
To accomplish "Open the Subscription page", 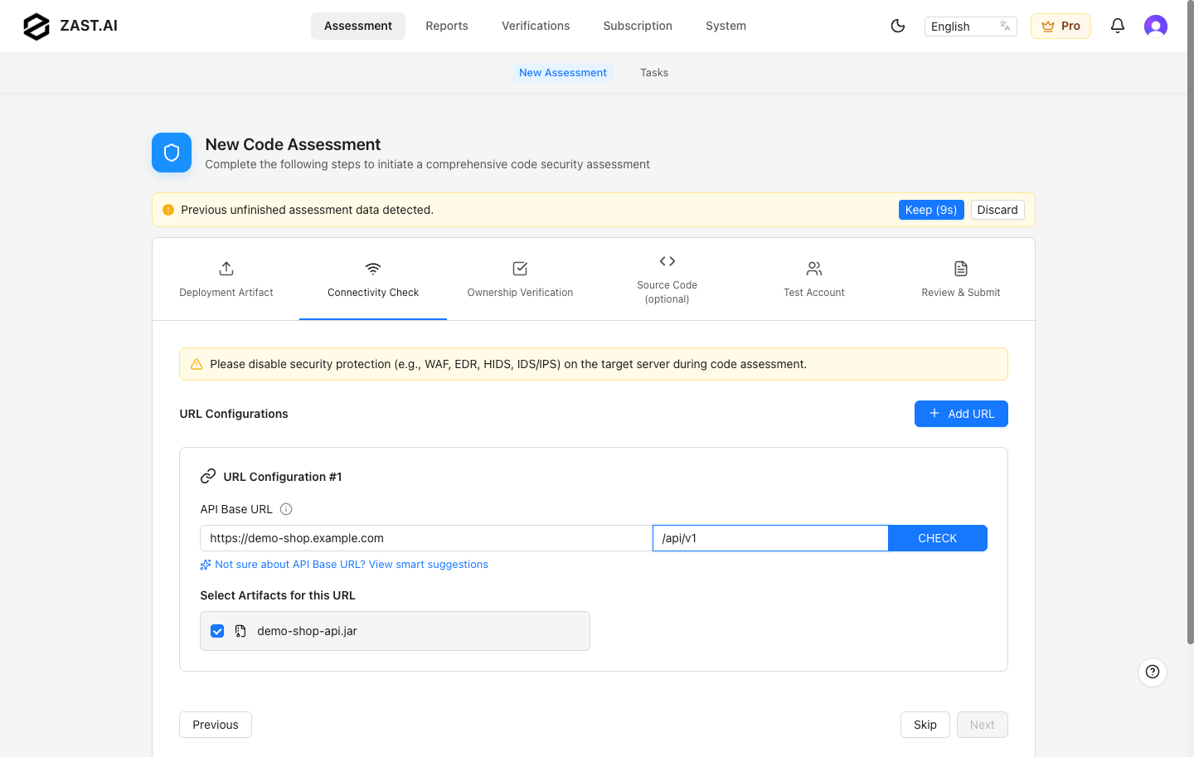I will 638,26.
